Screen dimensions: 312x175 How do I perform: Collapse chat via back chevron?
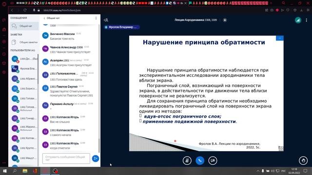click(x=44, y=18)
